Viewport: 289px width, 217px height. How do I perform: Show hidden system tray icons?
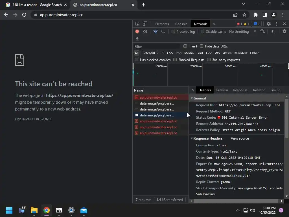238,210
